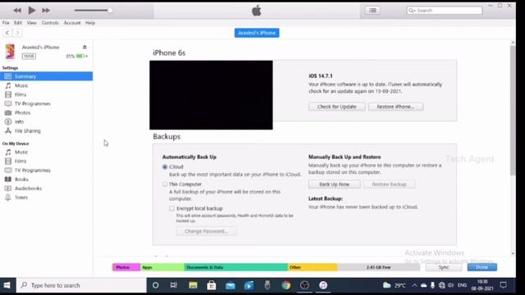Go back with the left arrow
Image resolution: width=525 pixels, height=295 pixels.
point(7,33)
